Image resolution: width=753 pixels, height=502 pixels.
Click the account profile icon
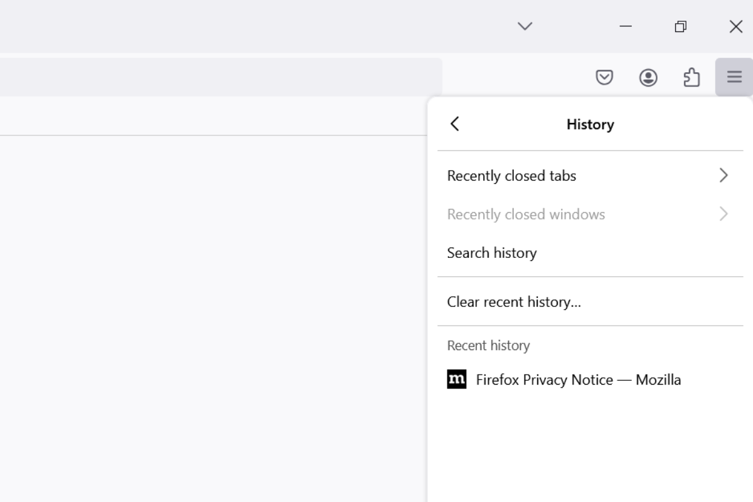point(648,77)
